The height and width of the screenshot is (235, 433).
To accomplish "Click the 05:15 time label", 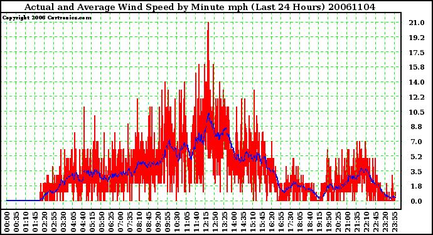I will (x=92, y=222).
